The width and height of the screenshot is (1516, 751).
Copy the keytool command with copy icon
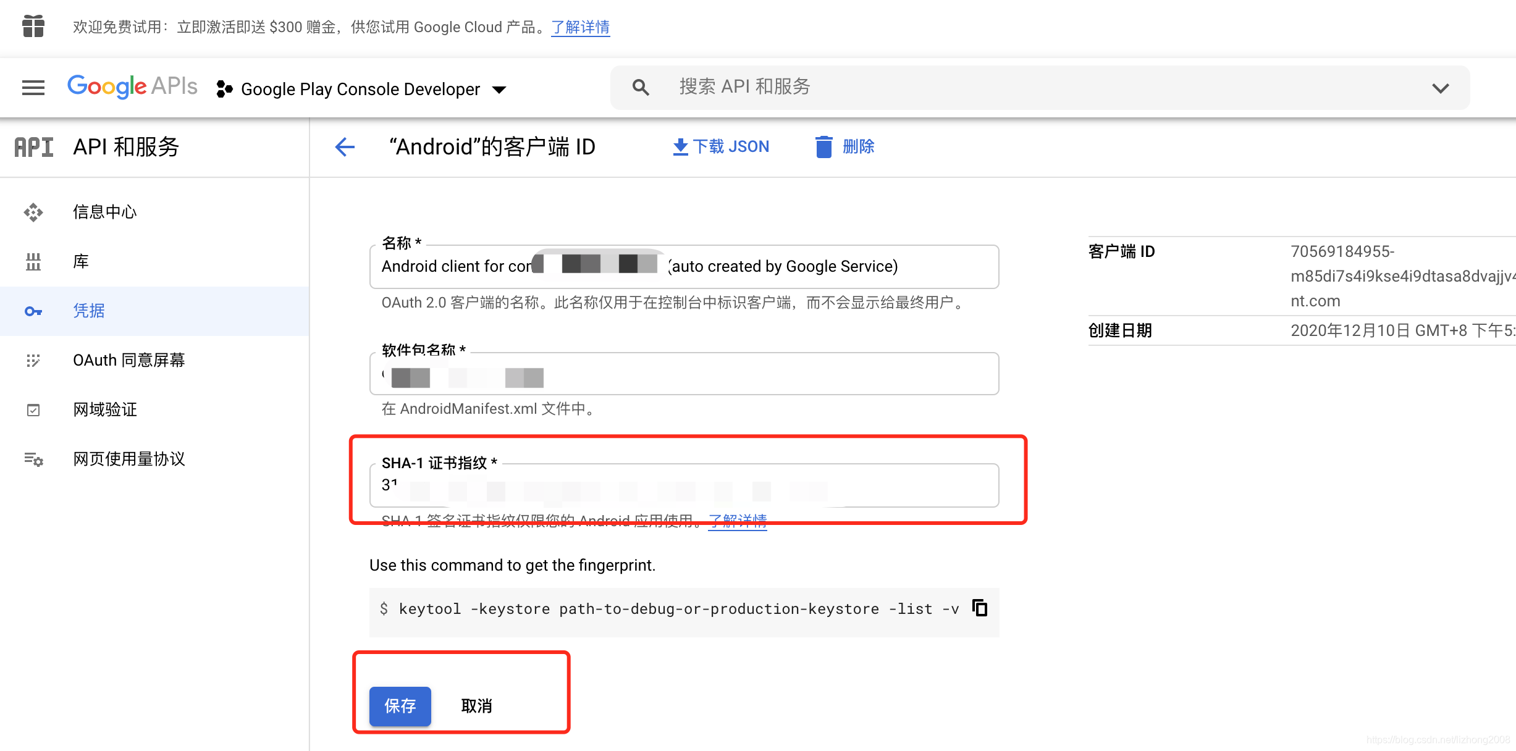[980, 608]
